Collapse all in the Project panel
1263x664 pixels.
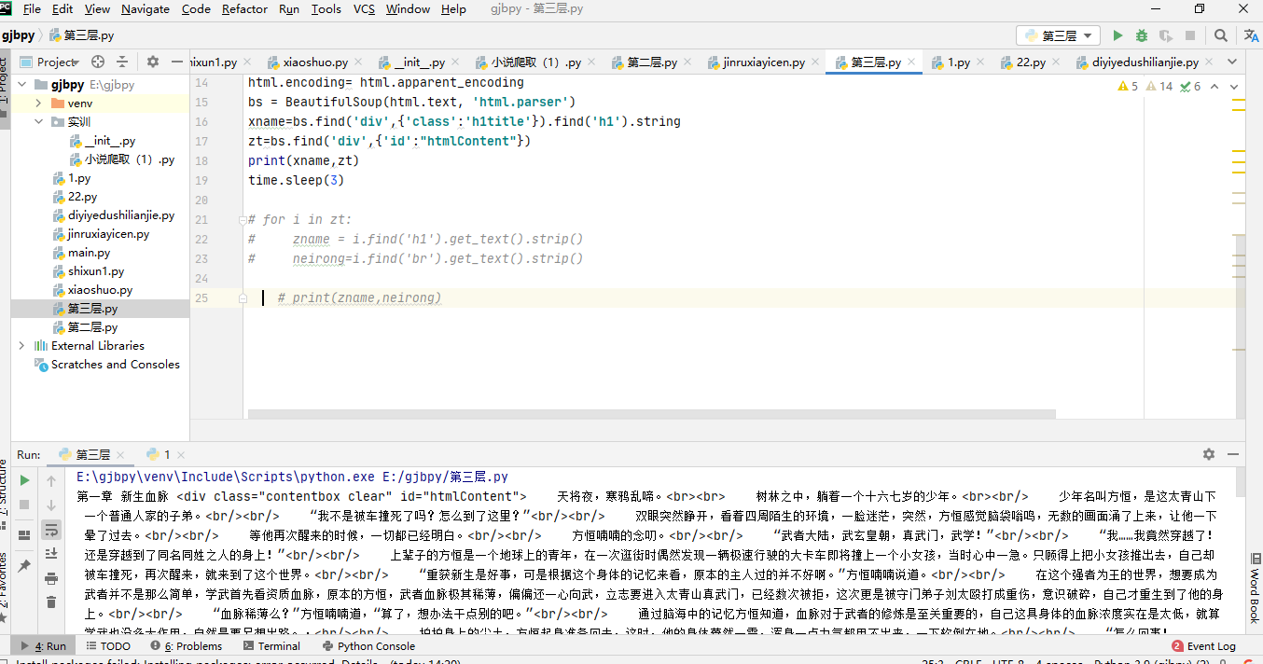coord(124,62)
